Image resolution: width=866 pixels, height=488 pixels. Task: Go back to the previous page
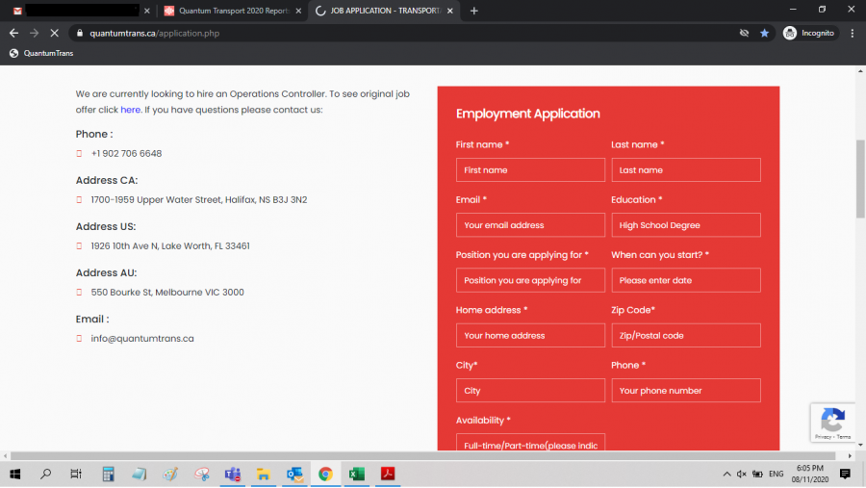[x=13, y=33]
